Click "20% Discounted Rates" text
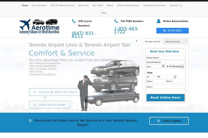208x138 pixels. click(x=43, y=66)
